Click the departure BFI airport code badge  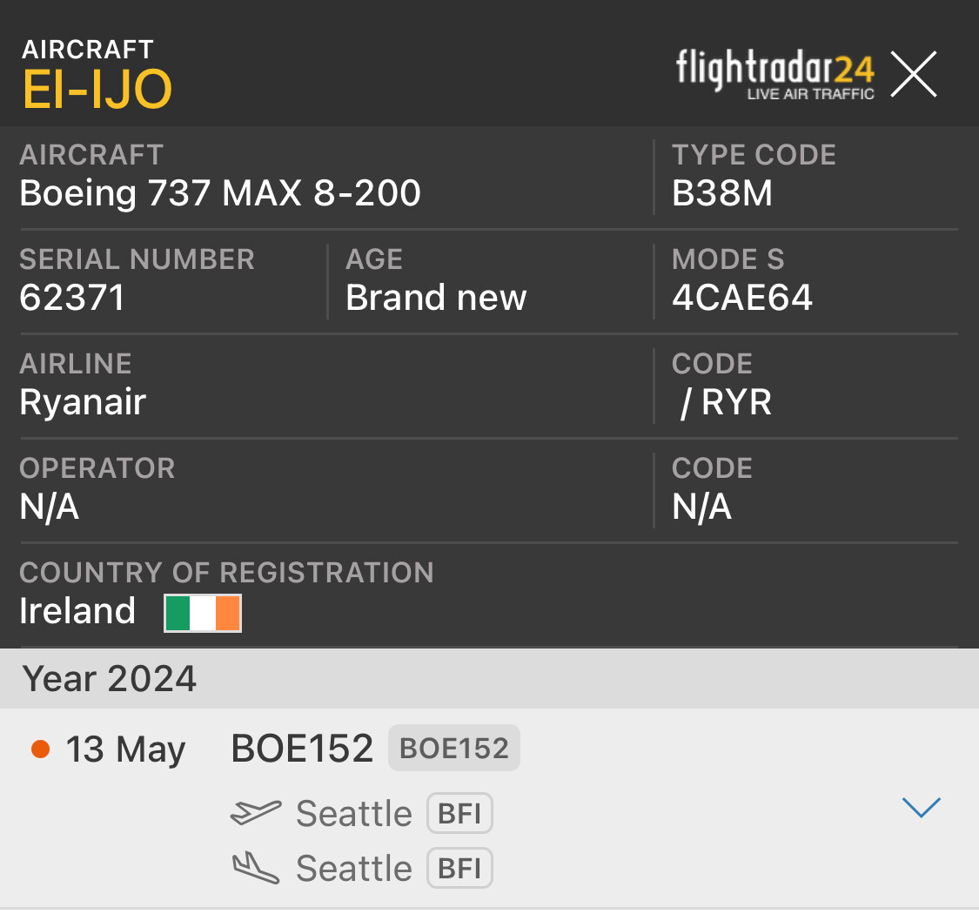click(459, 814)
